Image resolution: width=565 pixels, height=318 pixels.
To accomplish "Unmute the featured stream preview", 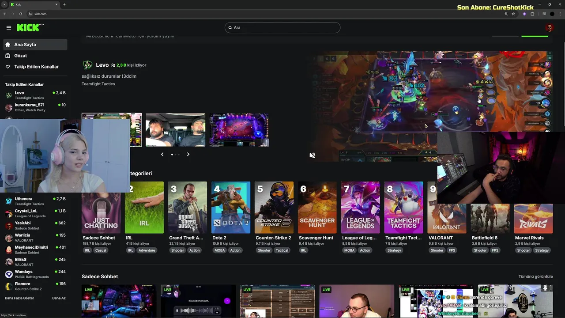I will point(312,155).
